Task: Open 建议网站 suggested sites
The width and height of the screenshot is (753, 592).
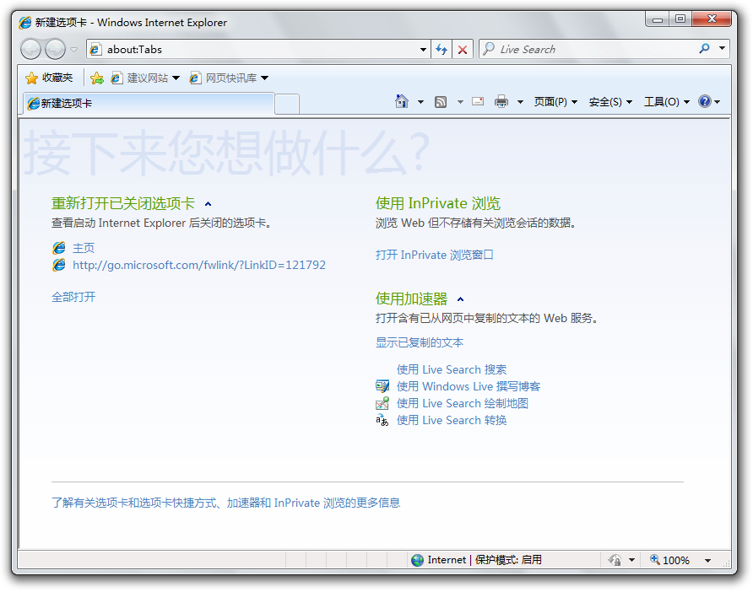Action: pyautogui.click(x=145, y=78)
